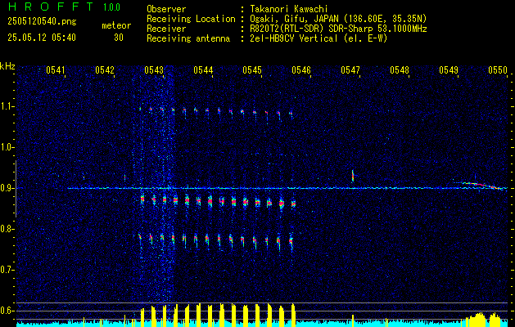Screen dimensions: 515x327
Task: Click the timestamp 25.05.12 05:40
Action: pyautogui.click(x=42, y=38)
